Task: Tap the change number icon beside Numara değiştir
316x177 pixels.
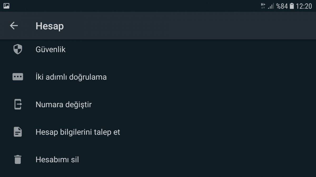Action: click(x=17, y=104)
